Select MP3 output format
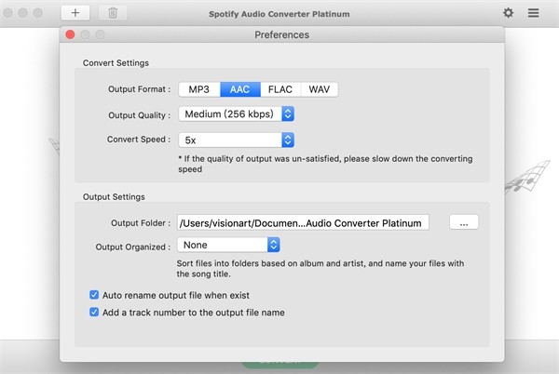This screenshot has width=559, height=374. point(199,89)
